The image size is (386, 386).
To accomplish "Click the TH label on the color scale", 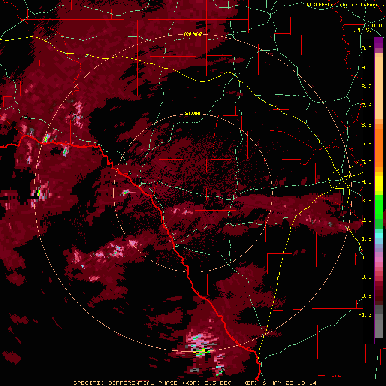I will point(368,334).
